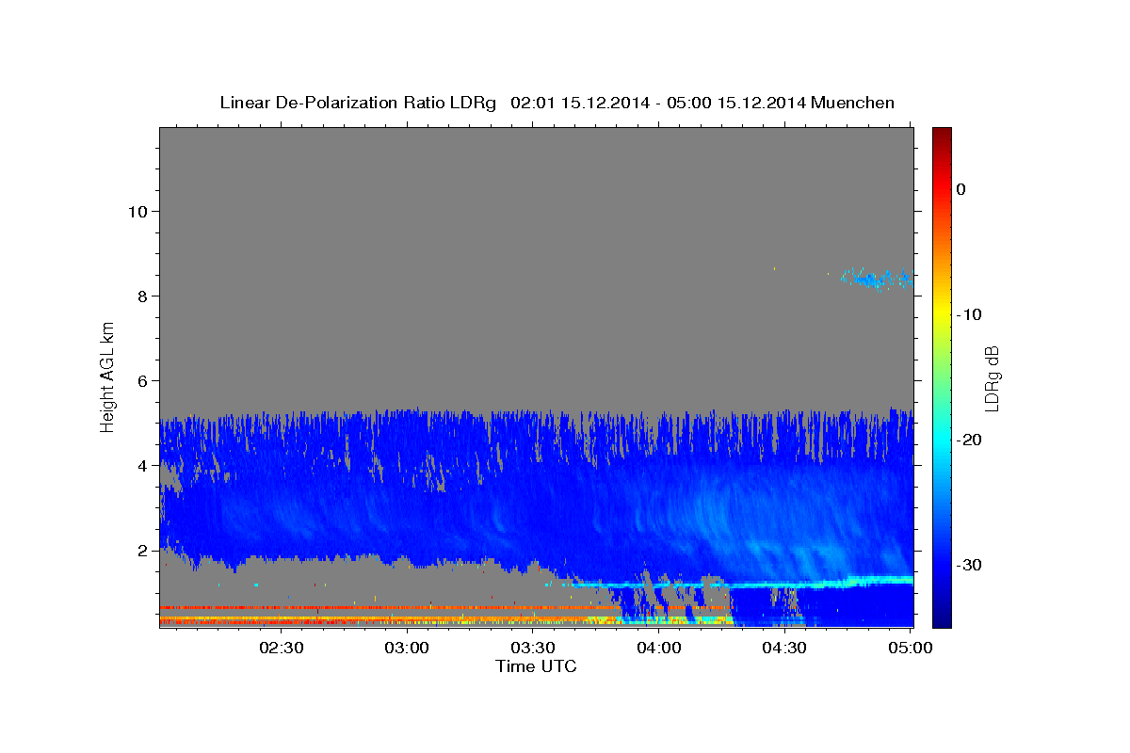Screen dimensions: 1130x753
Task: Click the plot title mentioning Muenchen
Action: click(x=557, y=103)
